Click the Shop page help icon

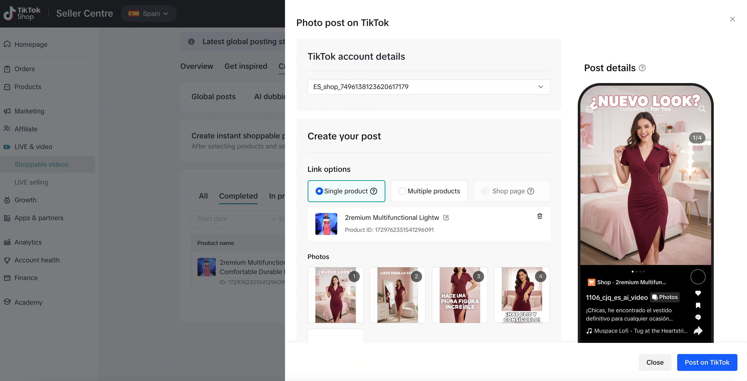pos(530,191)
